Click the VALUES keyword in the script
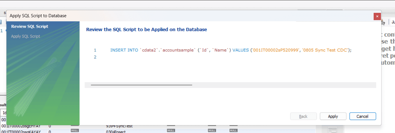Screen dimensions: 395x133 coord(241,50)
